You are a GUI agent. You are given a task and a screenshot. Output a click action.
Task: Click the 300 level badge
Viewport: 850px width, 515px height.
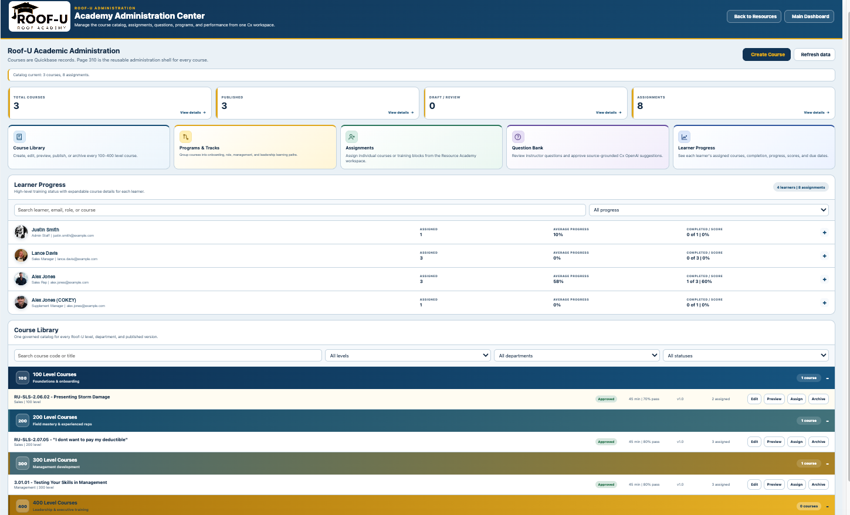coord(22,463)
